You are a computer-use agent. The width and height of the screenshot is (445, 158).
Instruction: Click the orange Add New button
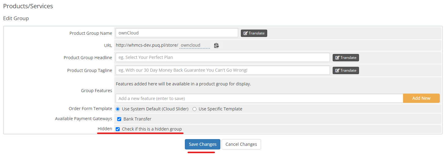tap(421, 98)
